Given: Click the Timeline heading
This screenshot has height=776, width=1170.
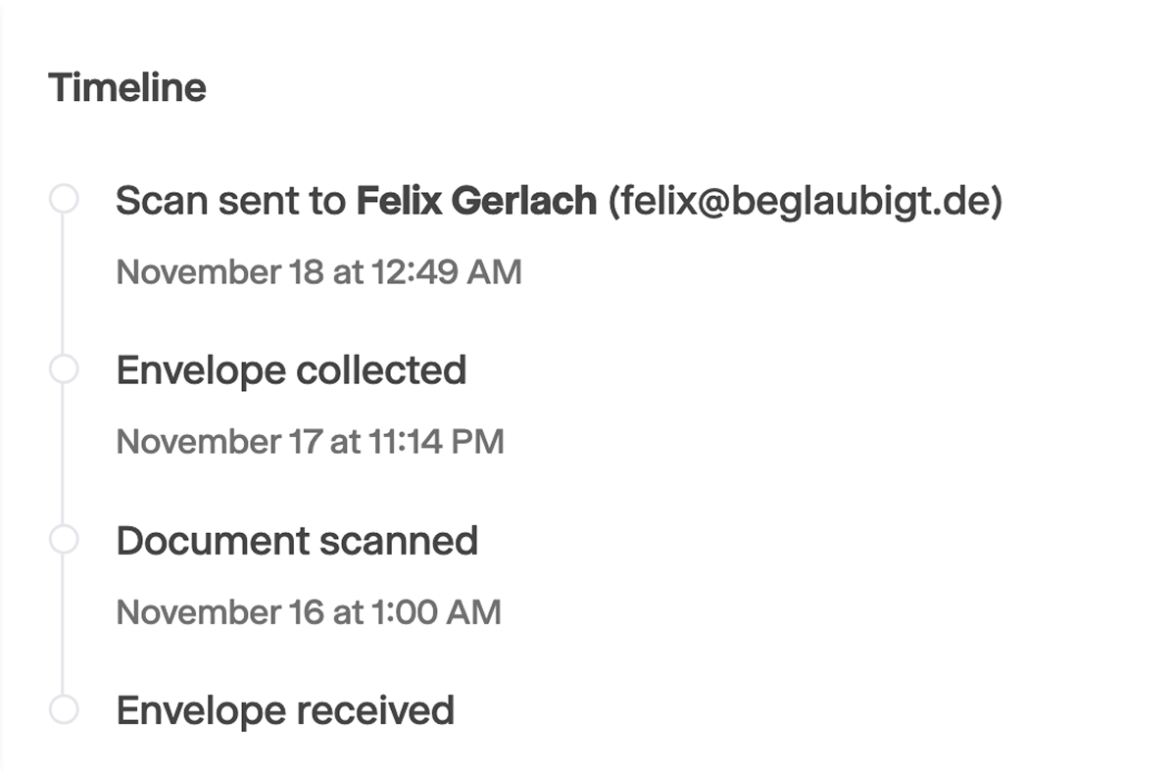Looking at the screenshot, I should 127,88.
